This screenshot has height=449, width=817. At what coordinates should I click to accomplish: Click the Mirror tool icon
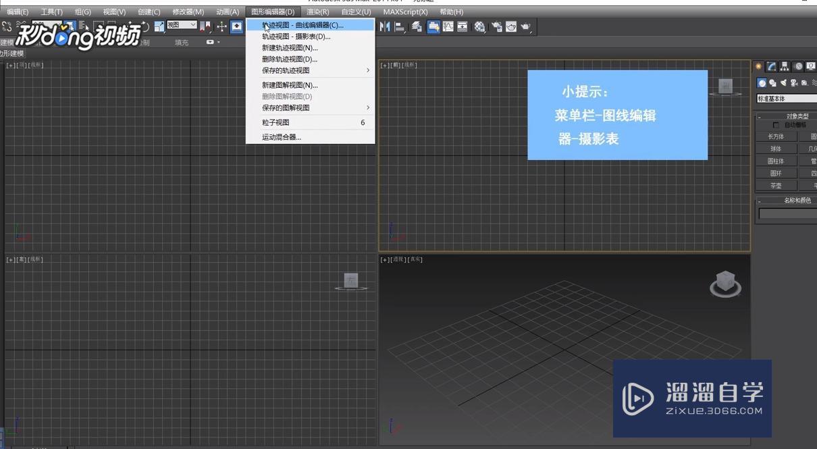(x=385, y=26)
